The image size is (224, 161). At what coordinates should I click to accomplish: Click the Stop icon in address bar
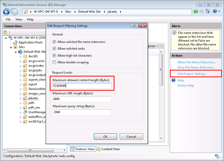pyautogui.click(x=202, y=11)
